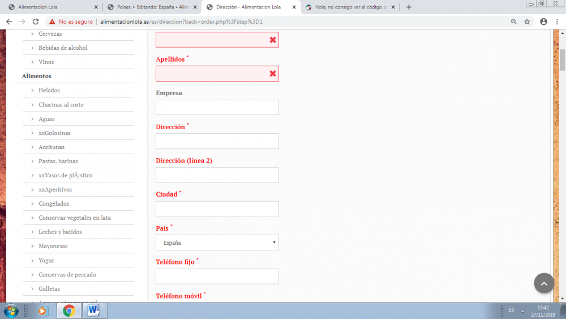The image size is (566, 319).
Task: Open the Chacinas al corte category
Action: (x=61, y=104)
